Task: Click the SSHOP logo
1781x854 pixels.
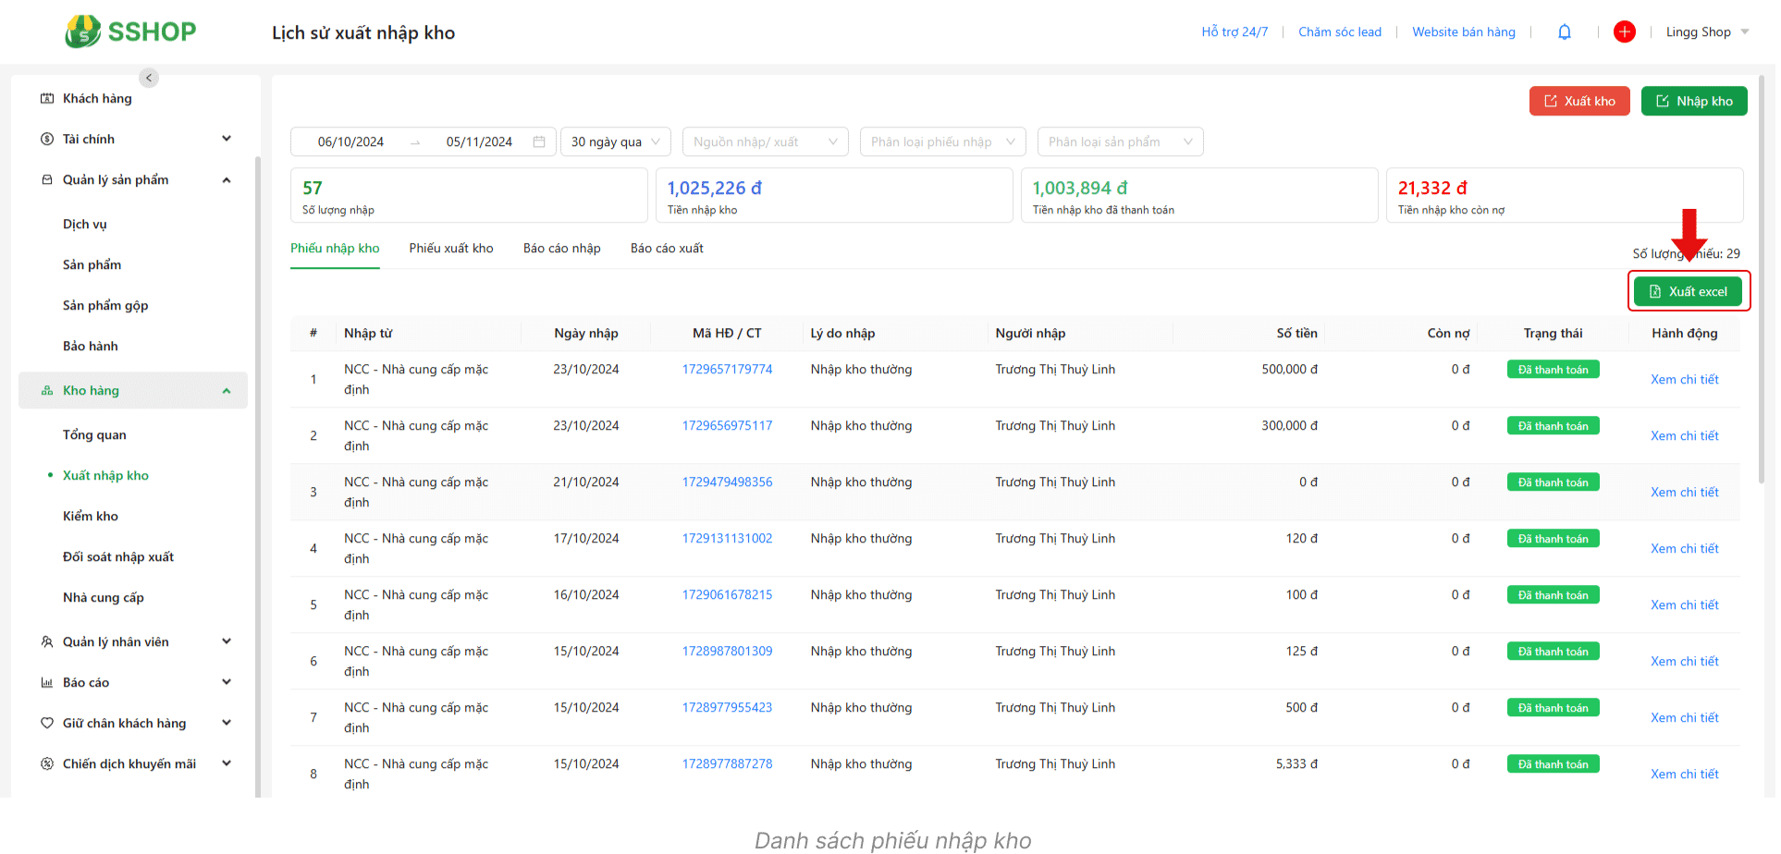Action: click(130, 31)
